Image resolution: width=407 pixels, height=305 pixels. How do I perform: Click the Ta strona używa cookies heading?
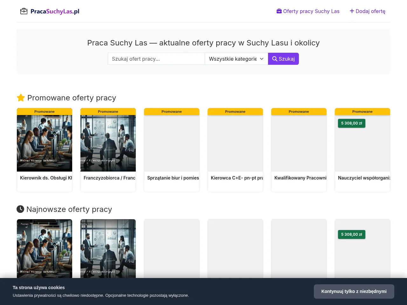(x=39, y=288)
